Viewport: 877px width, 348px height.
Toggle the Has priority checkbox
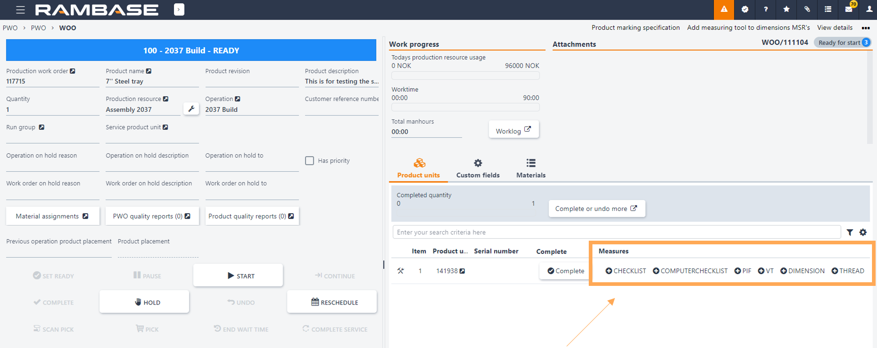pyautogui.click(x=310, y=161)
